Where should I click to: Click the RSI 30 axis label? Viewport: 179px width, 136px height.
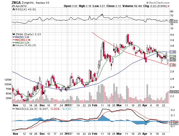pos(172,24)
